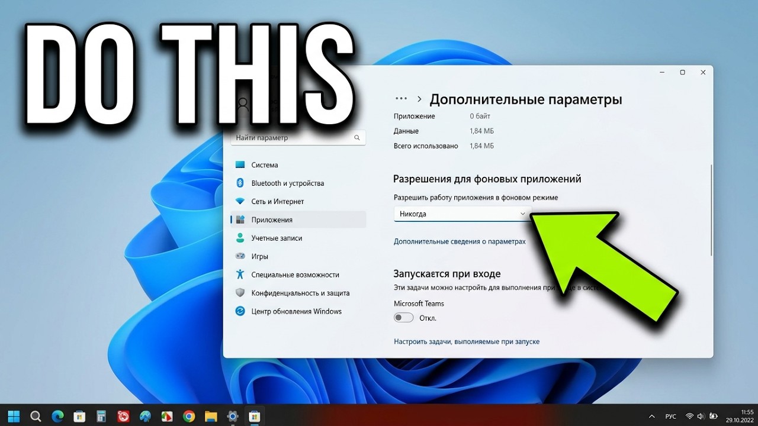Show hidden tray icons chevron
Screen dimensions: 758x426
pos(652,417)
